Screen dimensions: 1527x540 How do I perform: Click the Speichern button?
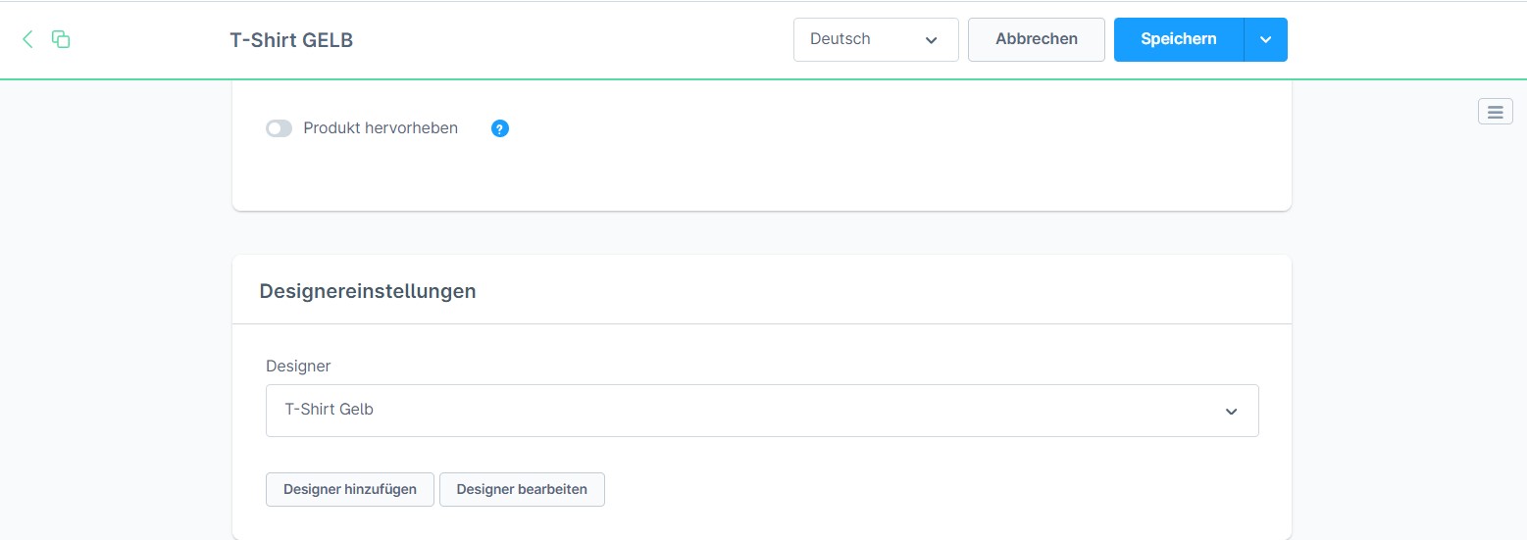coord(1179,39)
